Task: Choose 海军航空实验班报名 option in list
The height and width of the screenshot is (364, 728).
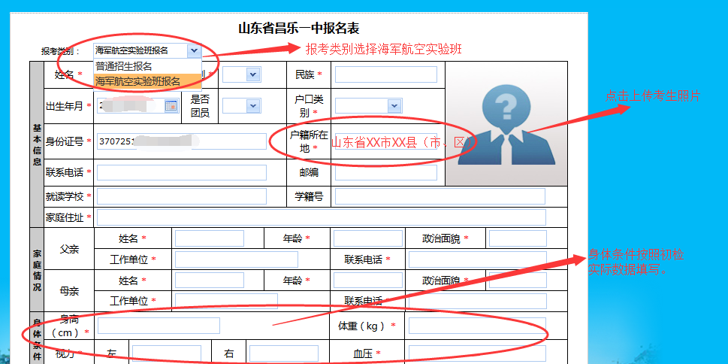Action: coord(137,80)
